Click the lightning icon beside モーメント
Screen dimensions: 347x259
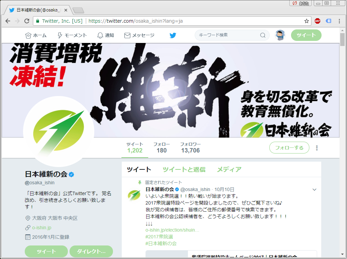60,35
